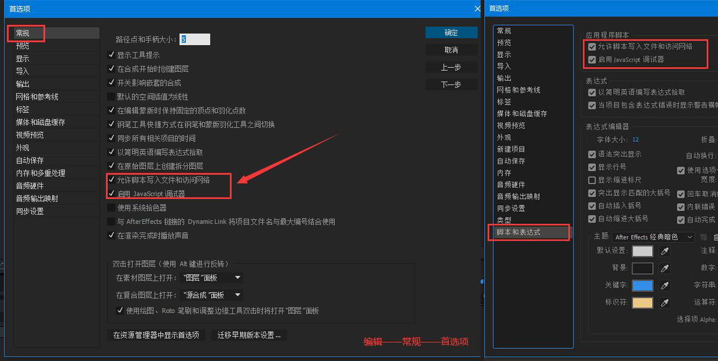Toggle 允许脚本写入文件和访问网络 under 应用程序脚本
This screenshot has width=718, height=361.
pyautogui.click(x=592, y=47)
